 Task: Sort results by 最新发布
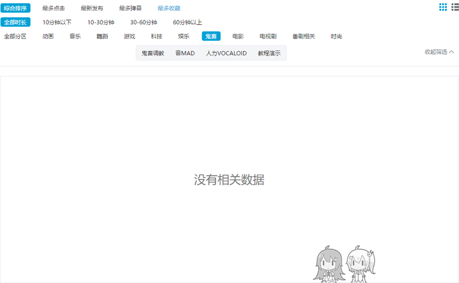[92, 8]
